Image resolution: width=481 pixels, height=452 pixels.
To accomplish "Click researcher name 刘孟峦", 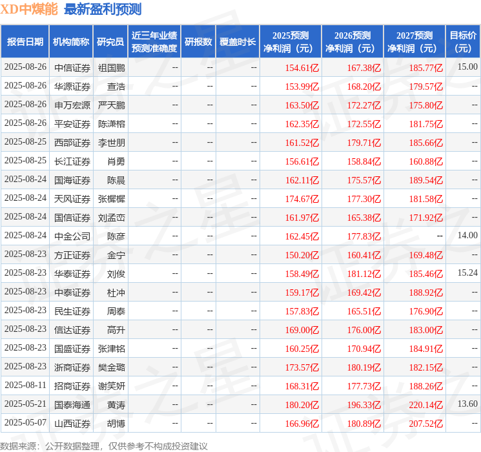I will tap(111, 218).
